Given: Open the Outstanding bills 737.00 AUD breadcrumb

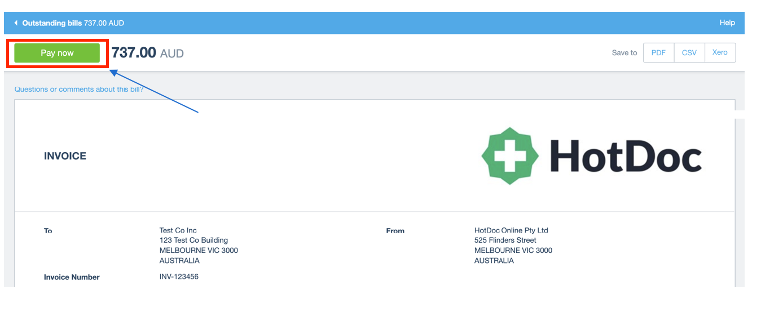Looking at the screenshot, I should click(73, 23).
